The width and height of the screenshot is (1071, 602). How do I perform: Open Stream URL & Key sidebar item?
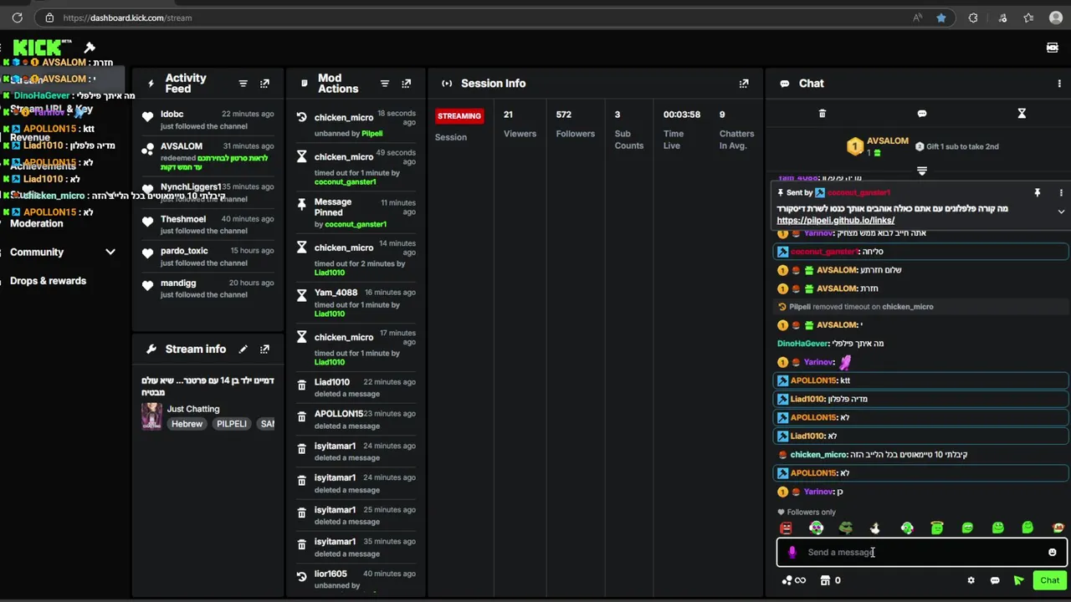coord(52,109)
